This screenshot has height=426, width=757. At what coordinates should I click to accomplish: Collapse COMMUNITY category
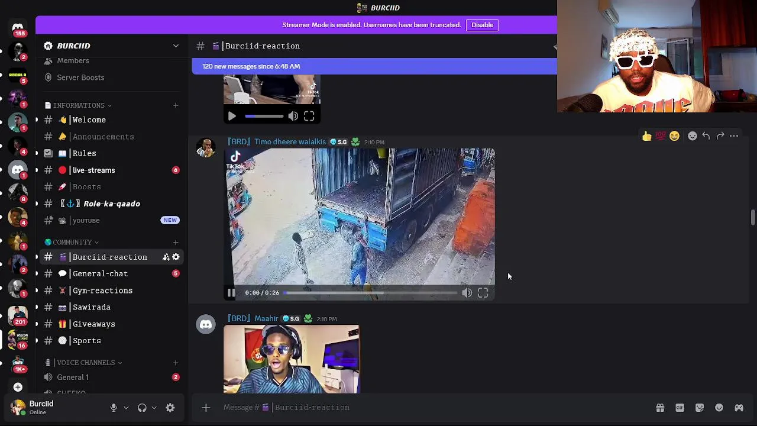(72, 242)
